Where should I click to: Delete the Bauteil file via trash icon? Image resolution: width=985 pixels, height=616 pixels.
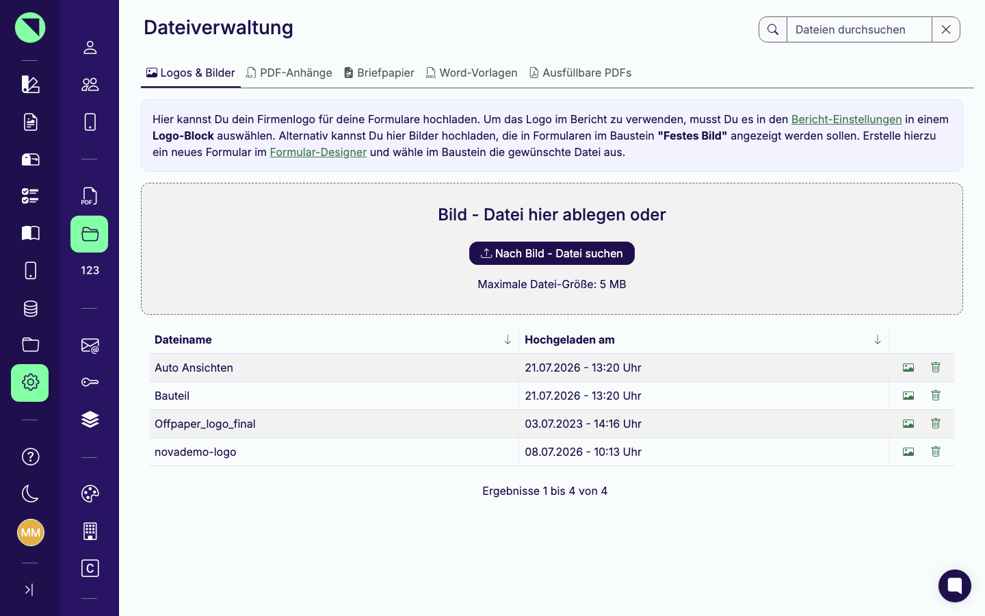pos(936,396)
